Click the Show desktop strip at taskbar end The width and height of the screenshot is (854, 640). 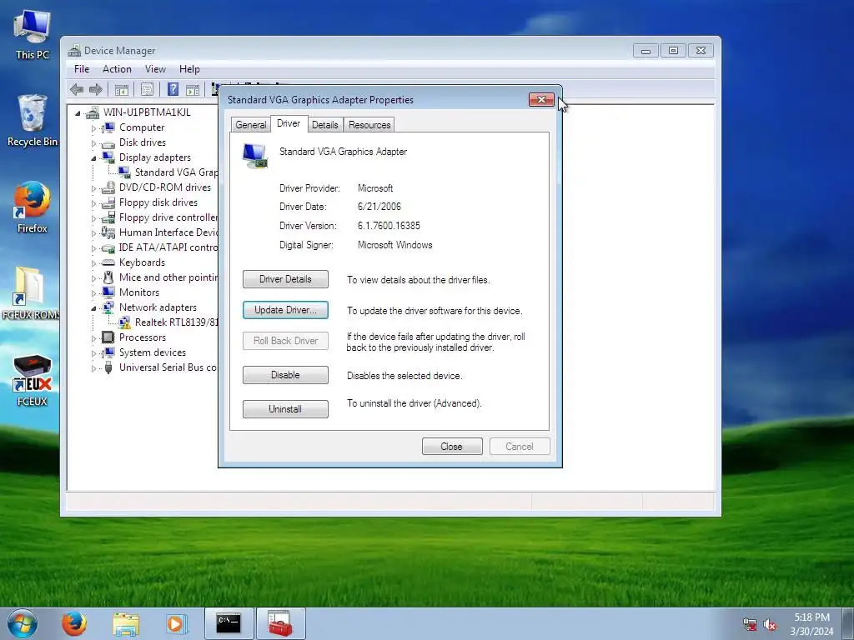click(x=848, y=623)
